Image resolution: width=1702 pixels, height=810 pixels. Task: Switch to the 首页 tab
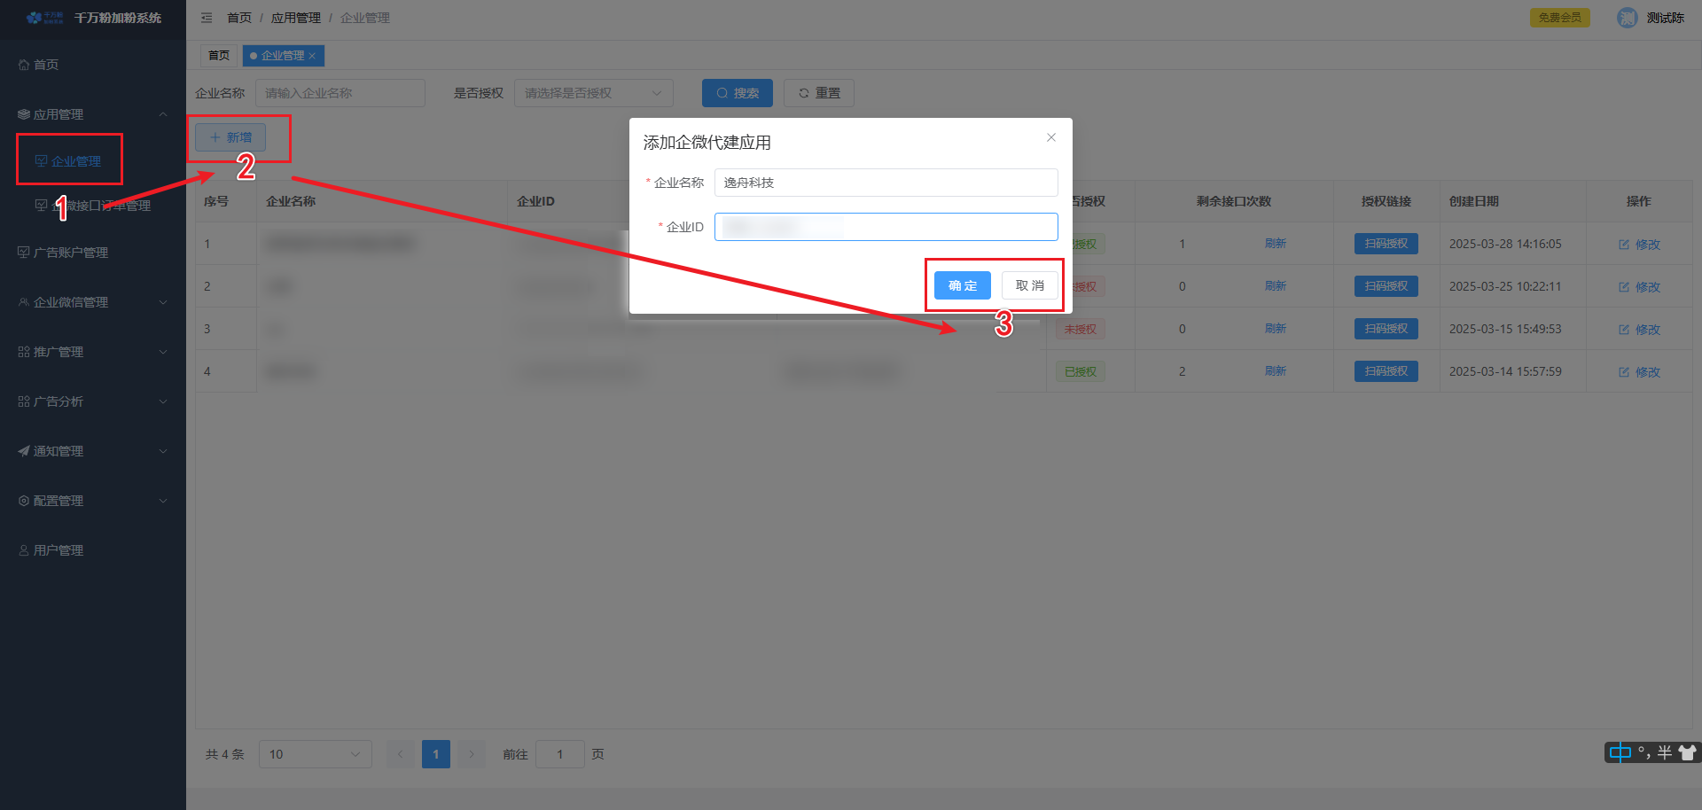(x=219, y=56)
